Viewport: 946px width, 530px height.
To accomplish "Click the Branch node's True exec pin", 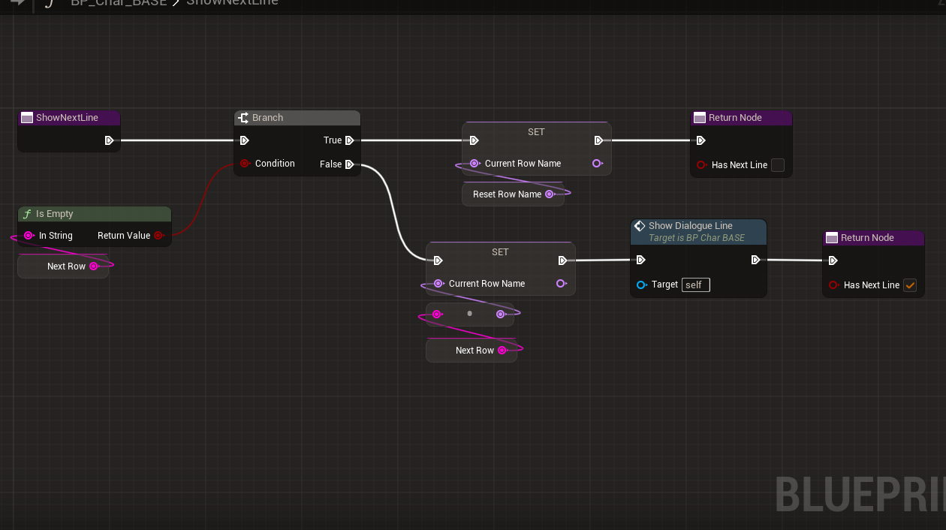I will (x=349, y=140).
